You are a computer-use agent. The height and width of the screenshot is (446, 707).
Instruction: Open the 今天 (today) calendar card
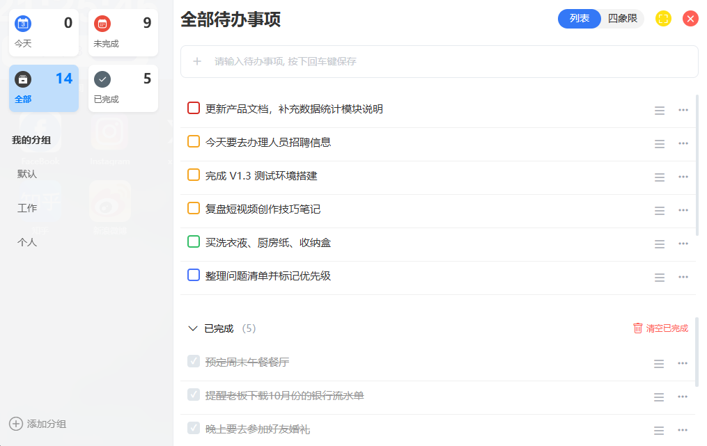click(x=44, y=33)
